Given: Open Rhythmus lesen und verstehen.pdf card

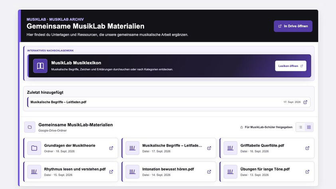Looking at the screenshot, I should pos(71,172).
